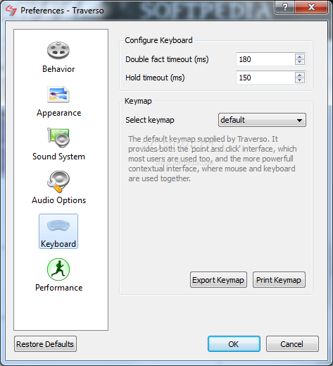Viewport: 333px width, 366px height.
Task: Select the Keyboard icon in sidebar
Action: tap(58, 231)
